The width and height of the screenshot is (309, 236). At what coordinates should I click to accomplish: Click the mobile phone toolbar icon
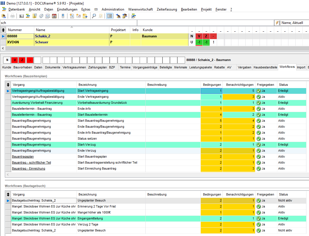click(x=63, y=16)
